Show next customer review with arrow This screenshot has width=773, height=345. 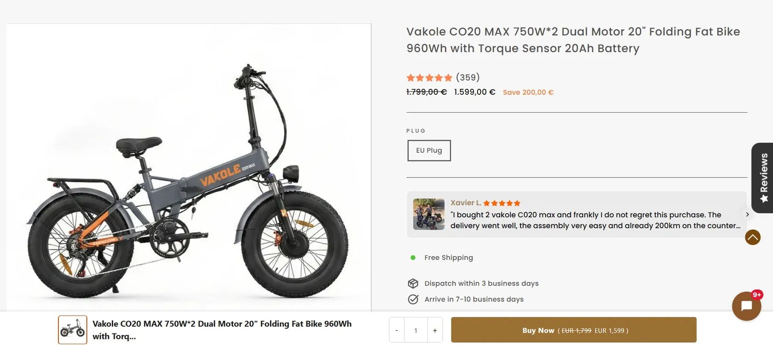[747, 214]
